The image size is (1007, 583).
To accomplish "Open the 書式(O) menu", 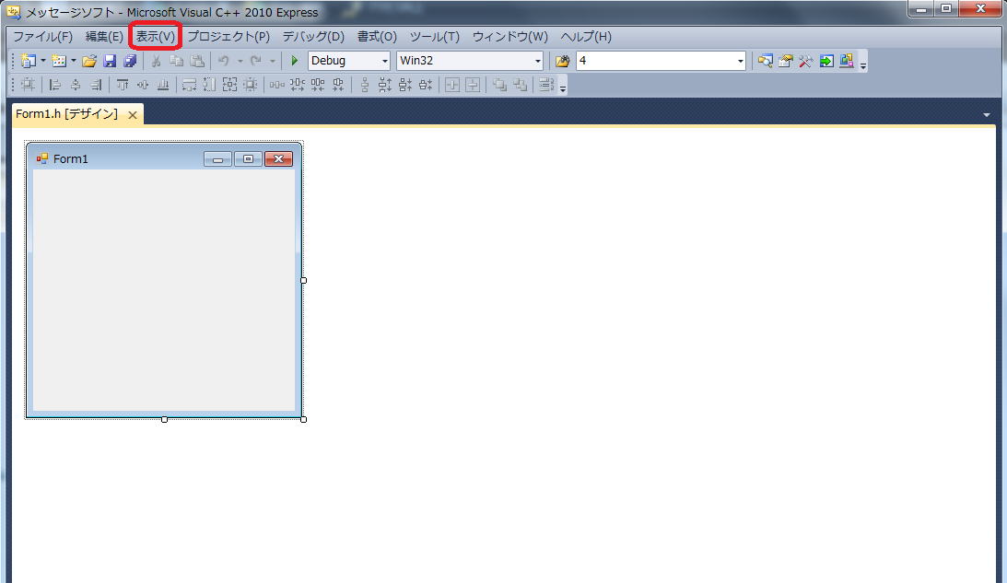I will [x=377, y=37].
